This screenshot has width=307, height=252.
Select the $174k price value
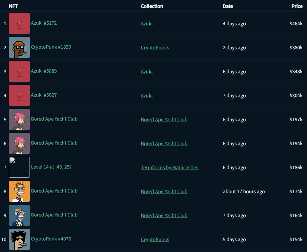[296, 192]
